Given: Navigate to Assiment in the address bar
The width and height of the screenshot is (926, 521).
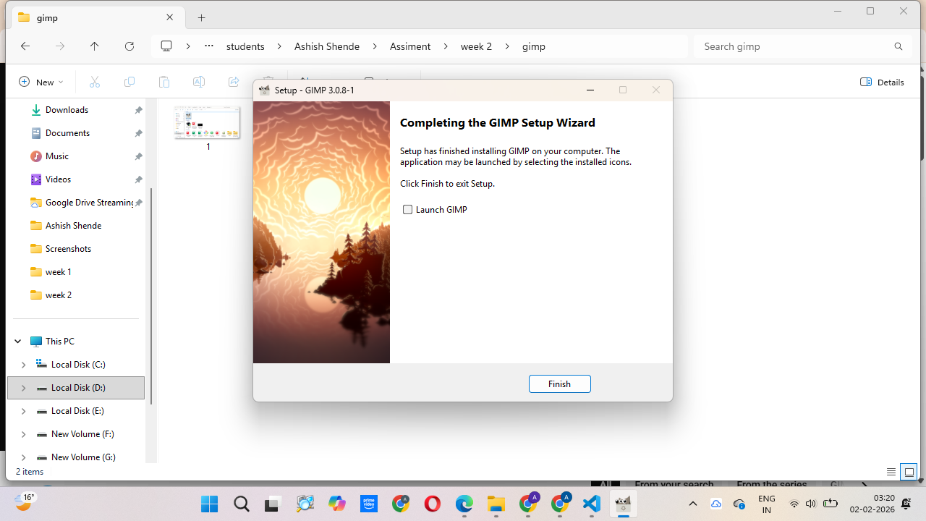Looking at the screenshot, I should pyautogui.click(x=410, y=46).
